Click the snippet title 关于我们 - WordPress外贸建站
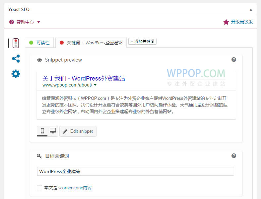This screenshot has height=199, width=261. click(84, 78)
